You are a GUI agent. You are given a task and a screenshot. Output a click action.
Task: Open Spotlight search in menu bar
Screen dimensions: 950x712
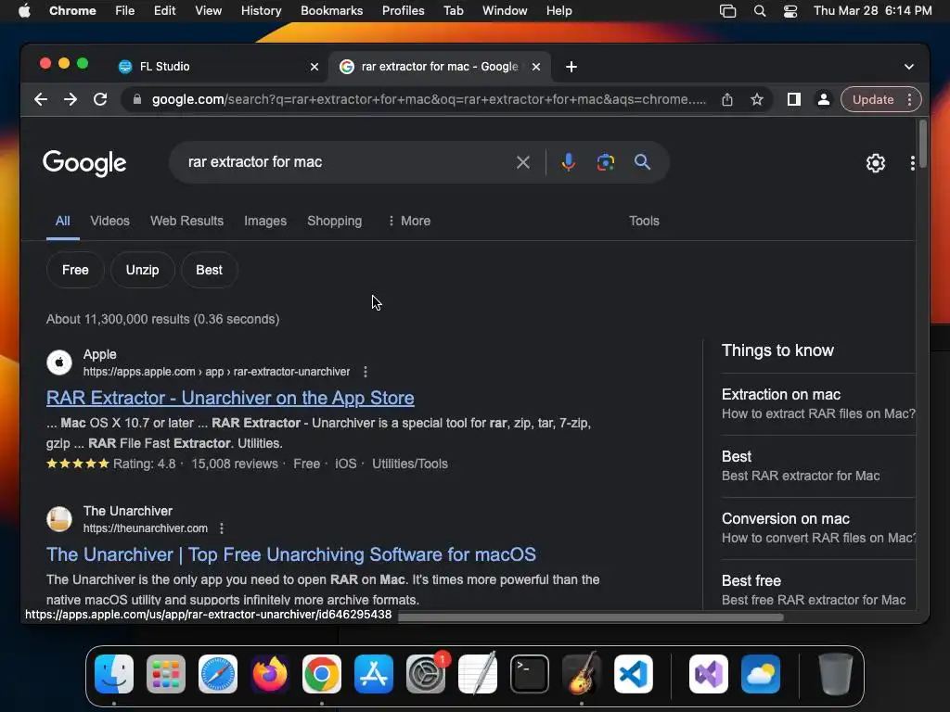click(x=760, y=11)
